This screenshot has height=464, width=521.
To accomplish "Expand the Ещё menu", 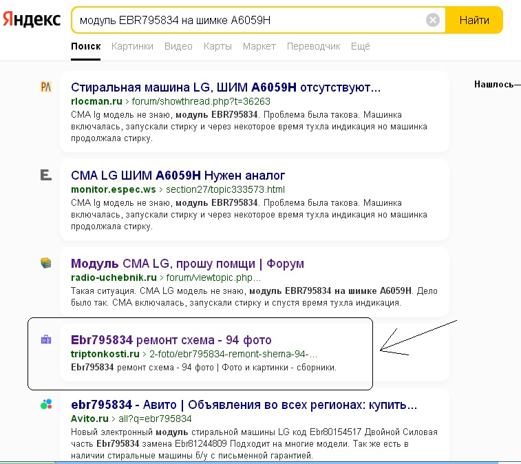I will [361, 46].
